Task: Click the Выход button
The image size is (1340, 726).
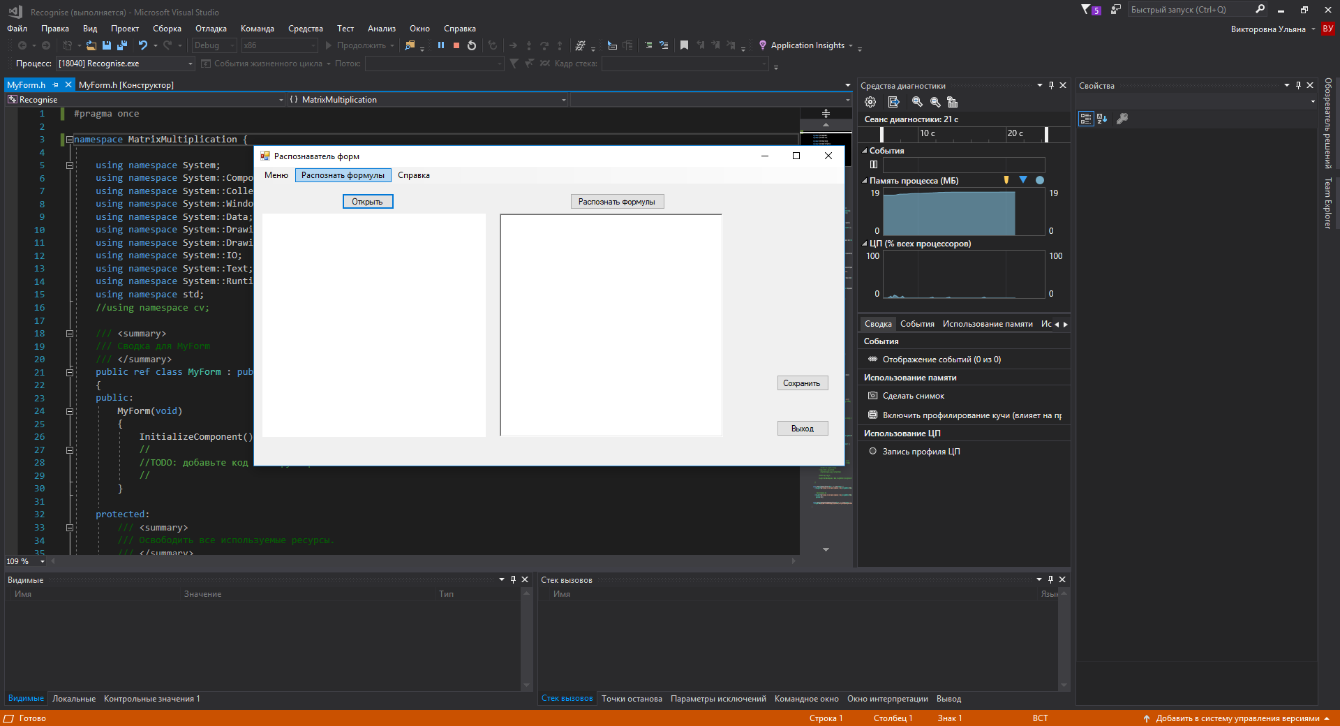Action: pos(803,429)
